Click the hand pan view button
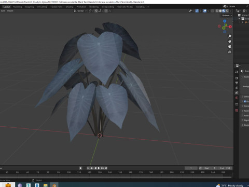Viewport: 249px width, 187px height. pos(230,41)
